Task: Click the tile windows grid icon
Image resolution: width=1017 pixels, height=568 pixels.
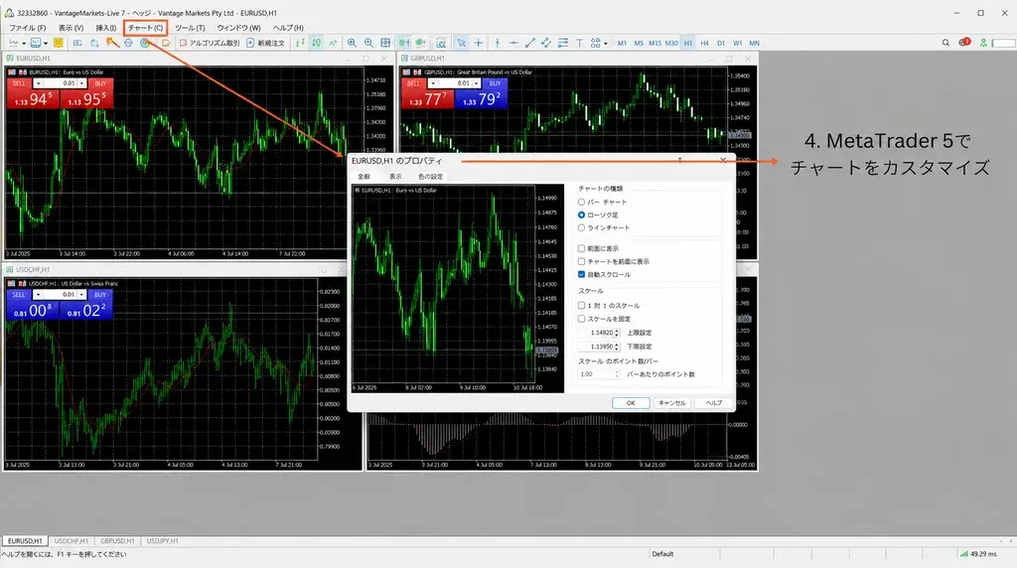Action: pyautogui.click(x=385, y=43)
